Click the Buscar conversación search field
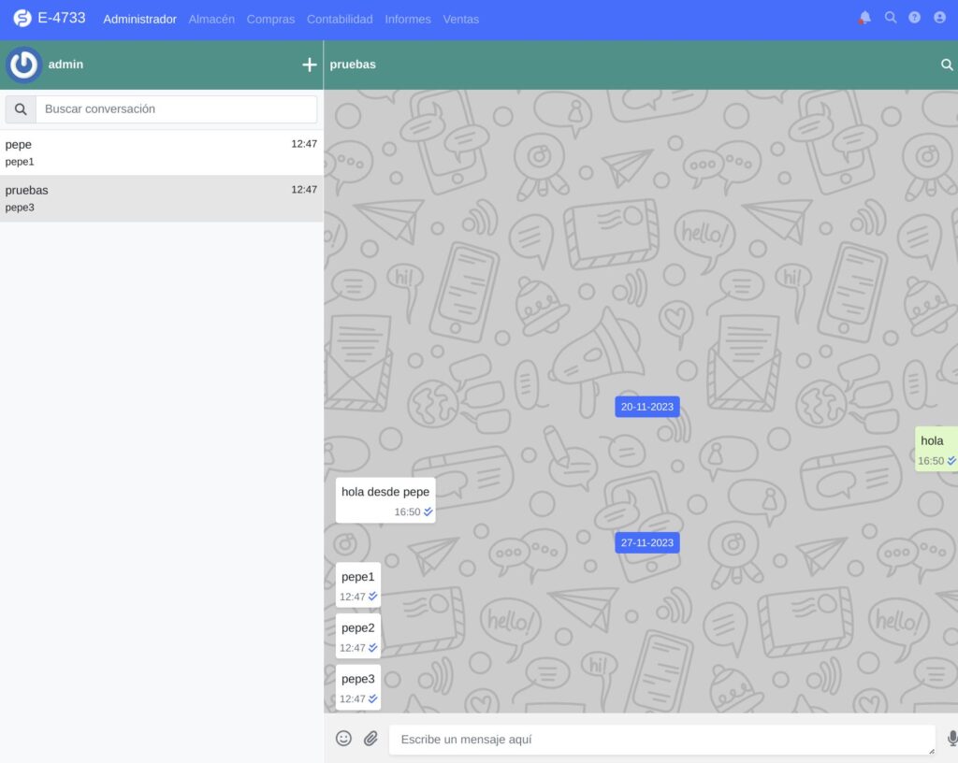958x763 pixels. [x=176, y=109]
